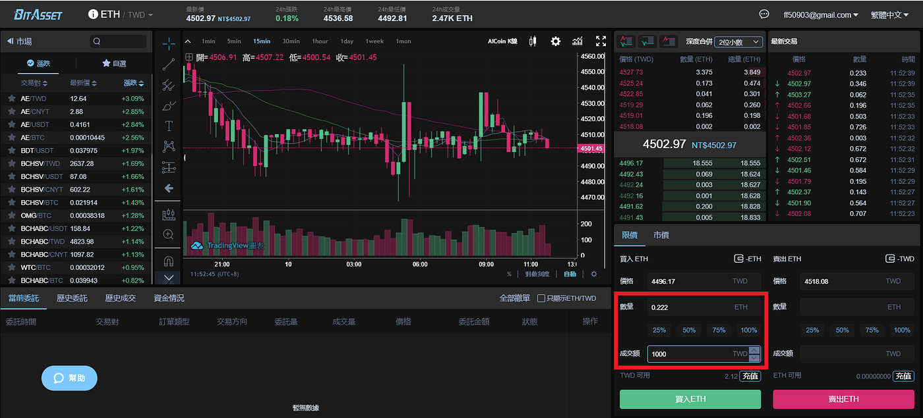923x418 pixels.
Task: Switch to the 自選 favorites tab
Action: [114, 64]
